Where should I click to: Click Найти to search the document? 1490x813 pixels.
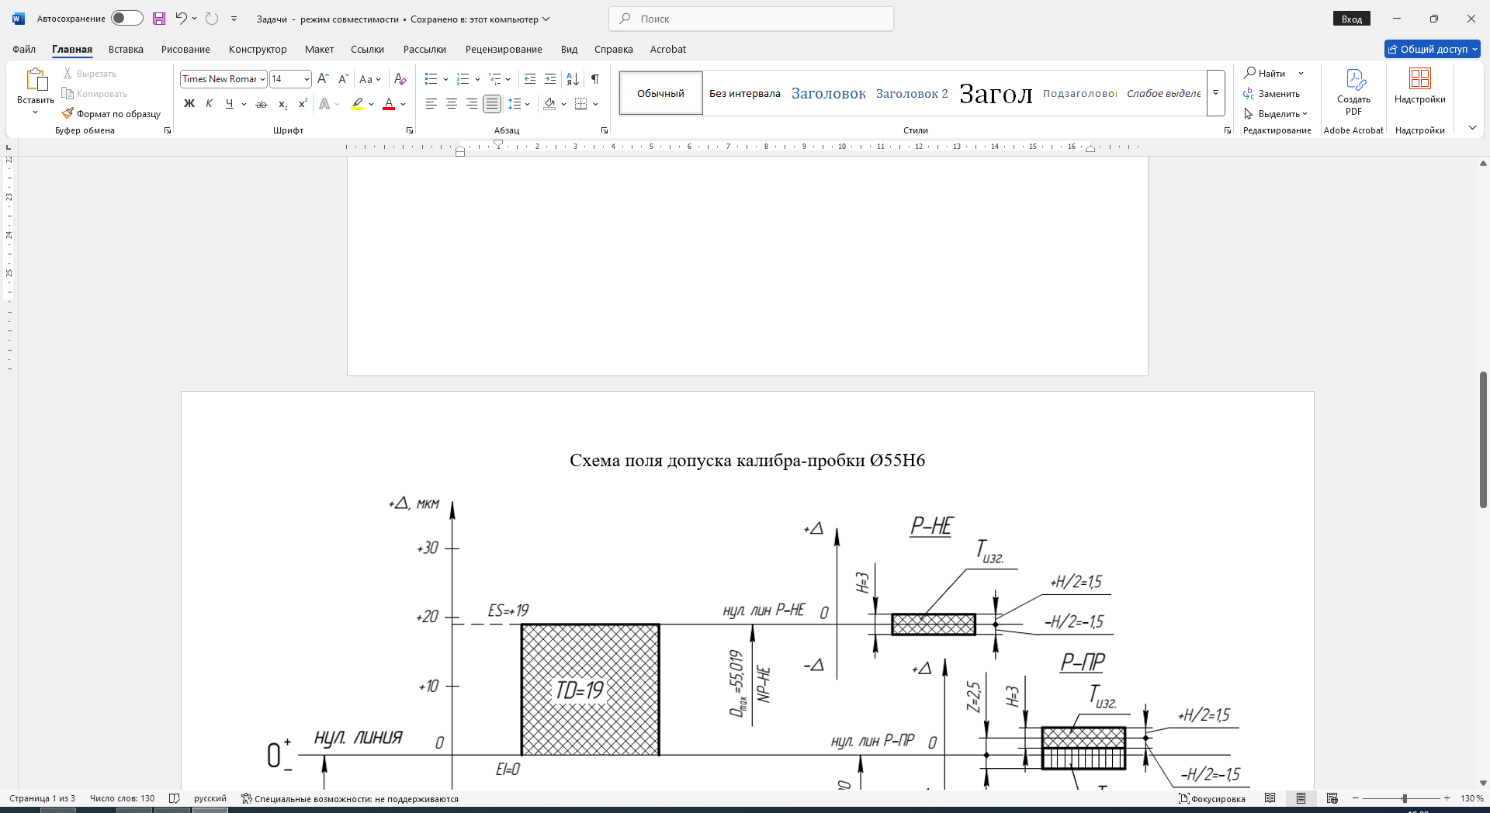coord(1265,73)
